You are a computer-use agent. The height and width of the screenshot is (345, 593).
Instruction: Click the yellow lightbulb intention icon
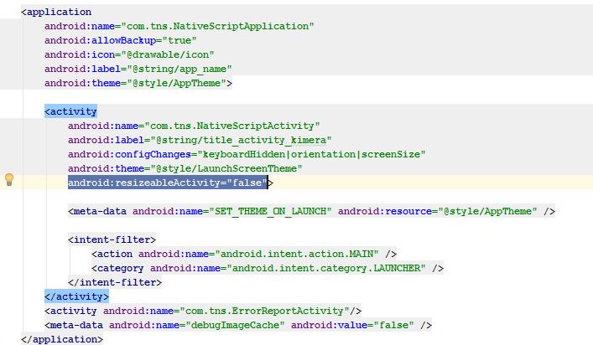pos(9,179)
